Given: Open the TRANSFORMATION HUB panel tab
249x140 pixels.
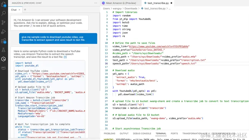Looking at the screenshot, I should pyautogui.click(x=195, y=133).
